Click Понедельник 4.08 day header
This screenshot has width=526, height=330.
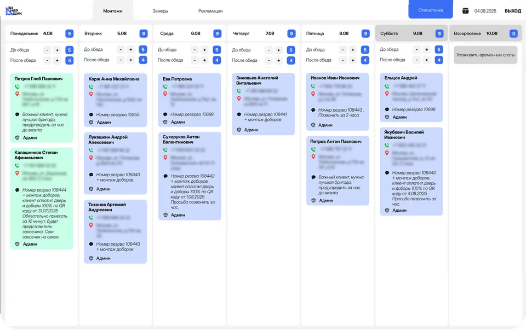pyautogui.click(x=42, y=33)
